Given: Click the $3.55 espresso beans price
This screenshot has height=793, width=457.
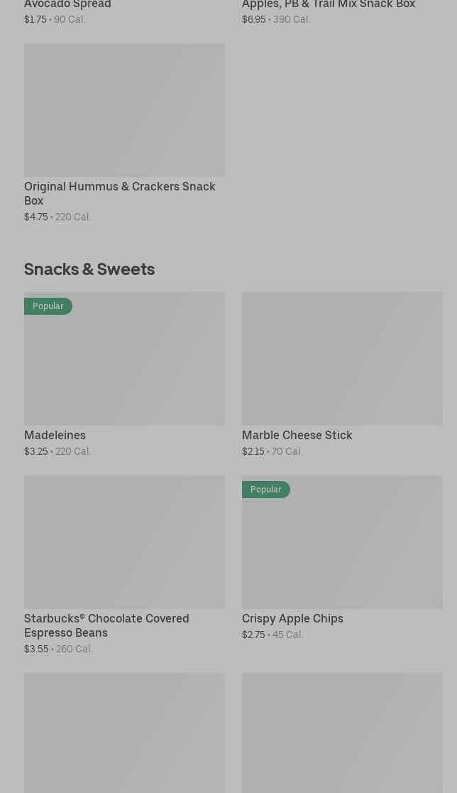Looking at the screenshot, I should point(36,649).
